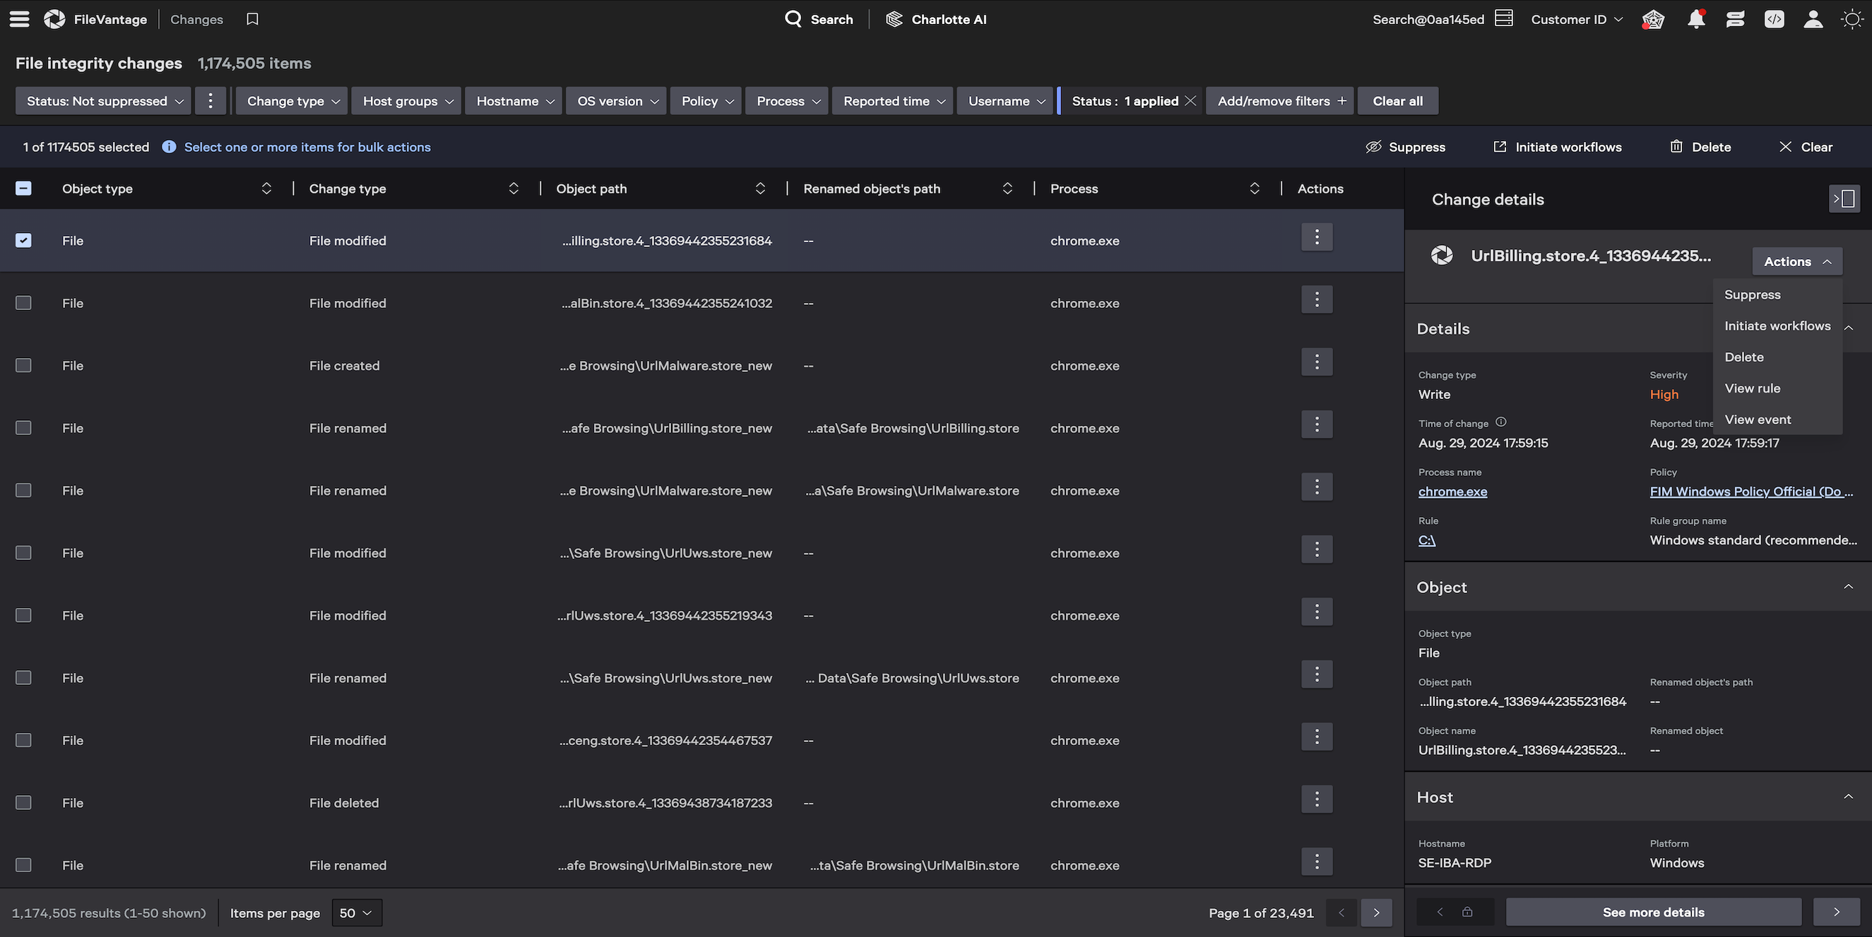This screenshot has height=937, width=1872.
Task: Uncheck the selected first table row
Action: [23, 239]
